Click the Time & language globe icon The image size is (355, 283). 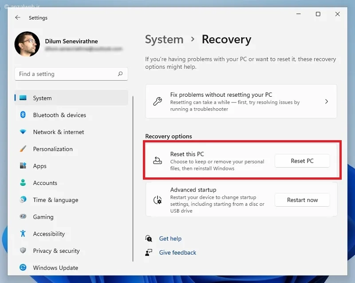point(23,200)
